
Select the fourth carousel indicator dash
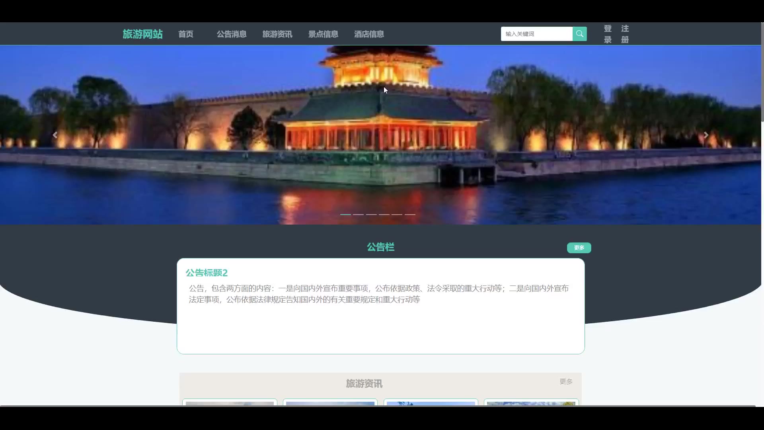tap(384, 214)
